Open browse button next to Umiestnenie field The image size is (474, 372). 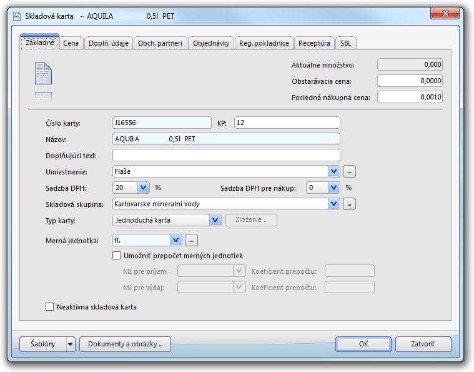click(x=350, y=171)
